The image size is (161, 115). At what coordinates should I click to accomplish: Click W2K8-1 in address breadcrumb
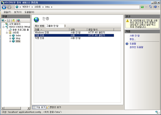[x=26, y=7]
